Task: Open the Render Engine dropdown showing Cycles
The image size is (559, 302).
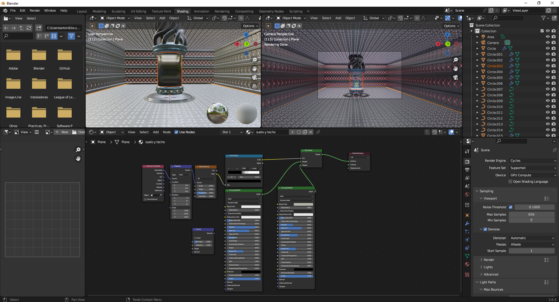Action: pos(533,161)
